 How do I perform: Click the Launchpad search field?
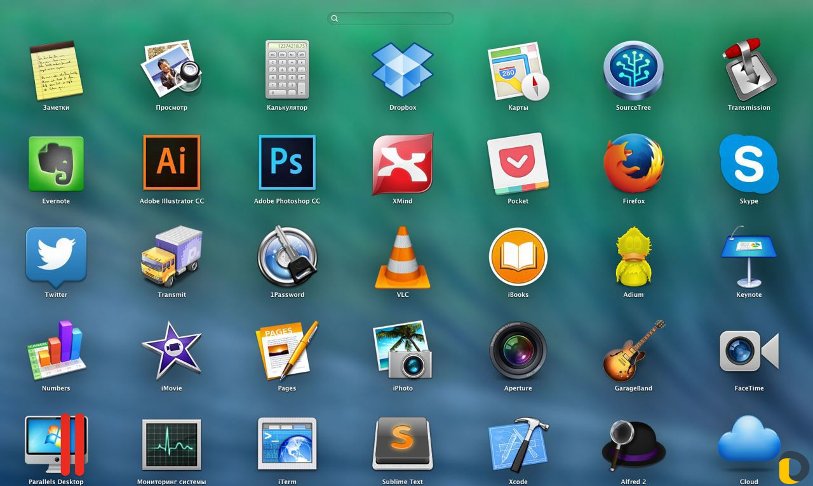(x=391, y=18)
